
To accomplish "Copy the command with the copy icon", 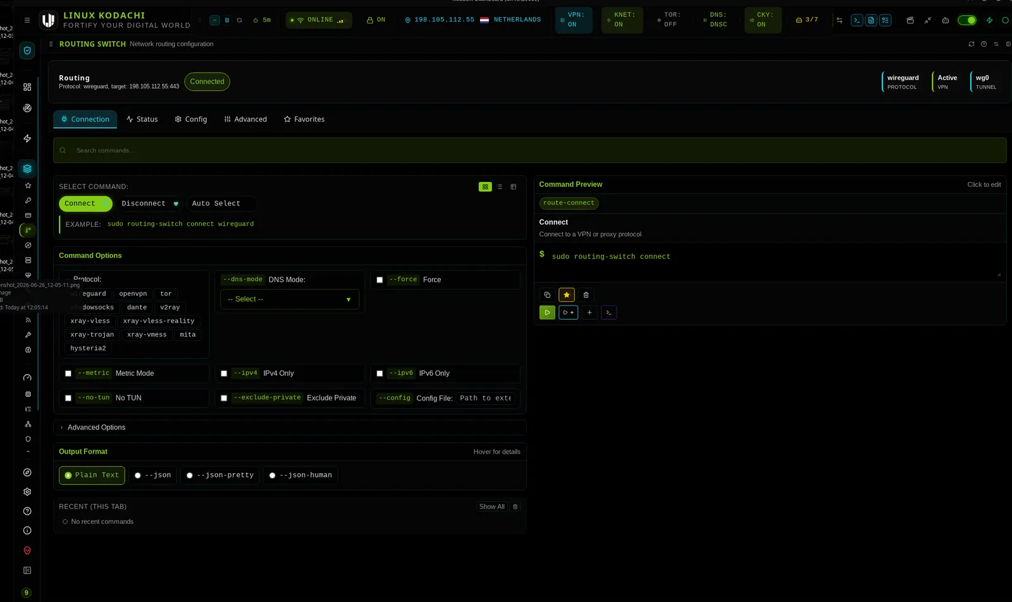I will (x=547, y=295).
